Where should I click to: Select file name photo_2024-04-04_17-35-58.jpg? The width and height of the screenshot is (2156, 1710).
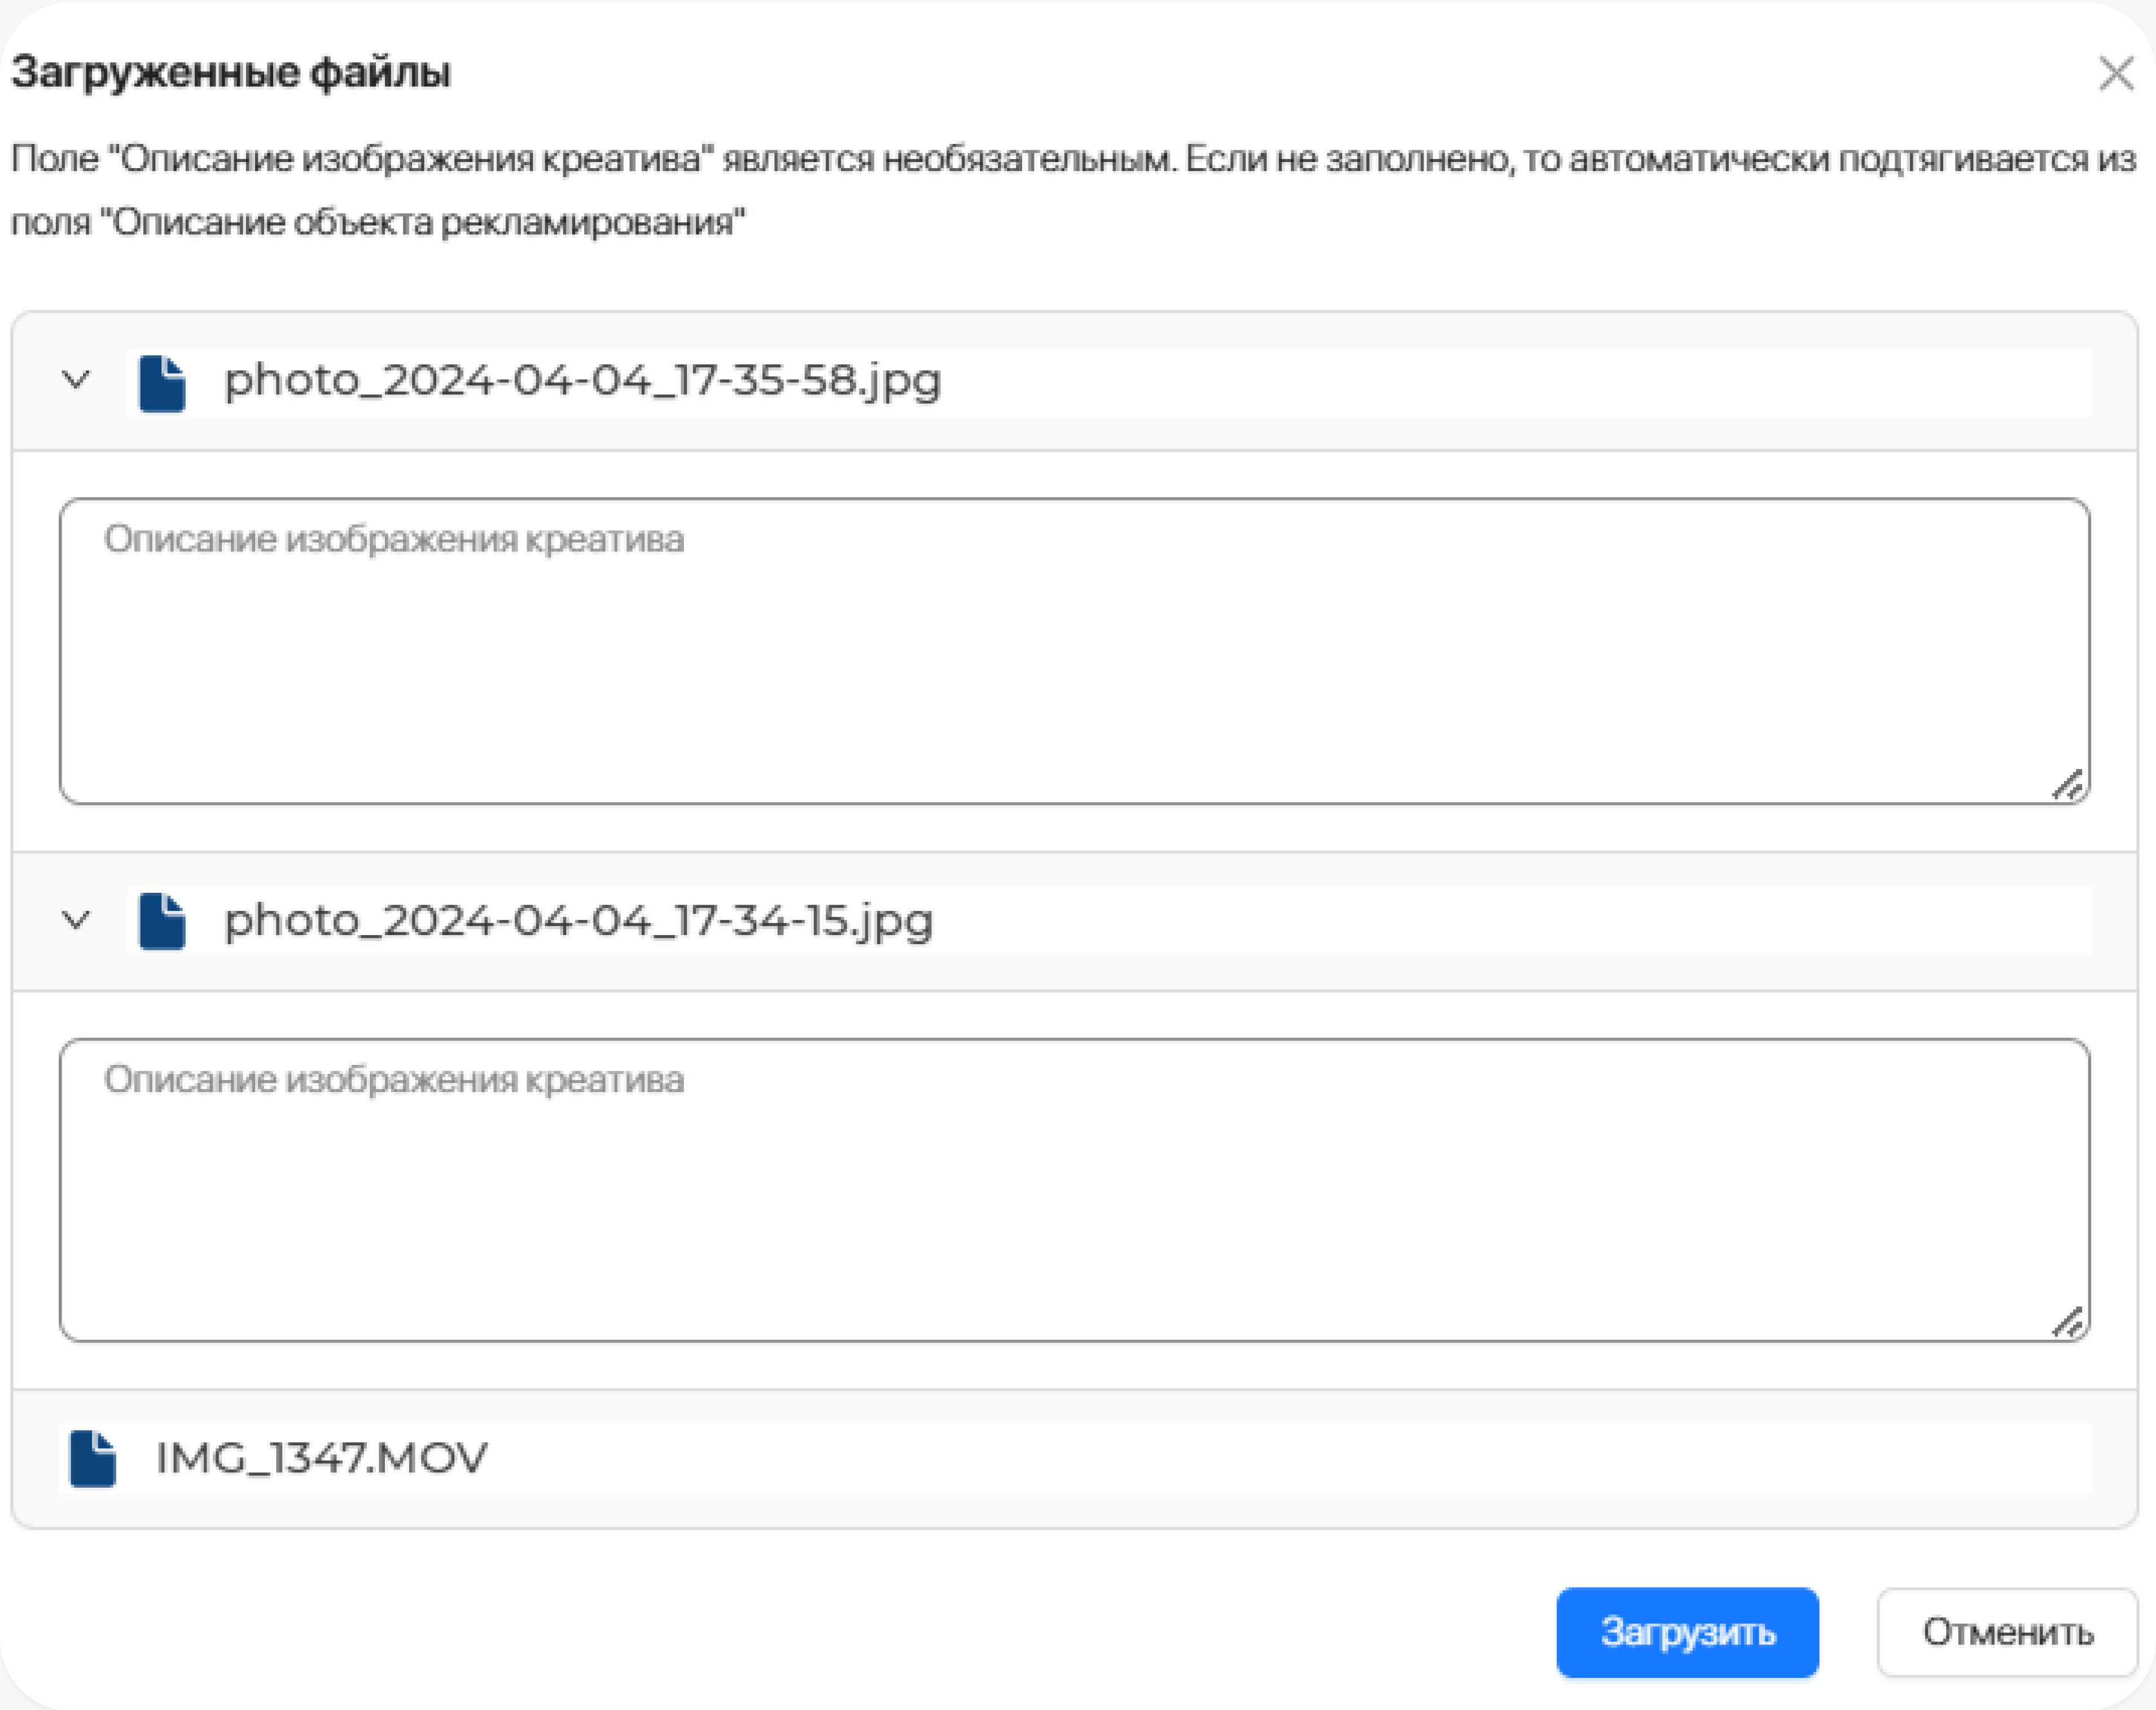coord(582,381)
